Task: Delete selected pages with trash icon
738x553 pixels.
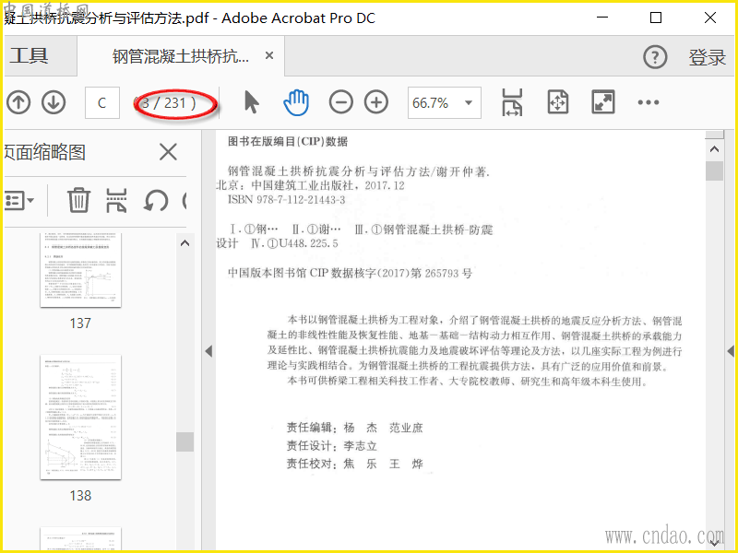Action: [x=78, y=200]
